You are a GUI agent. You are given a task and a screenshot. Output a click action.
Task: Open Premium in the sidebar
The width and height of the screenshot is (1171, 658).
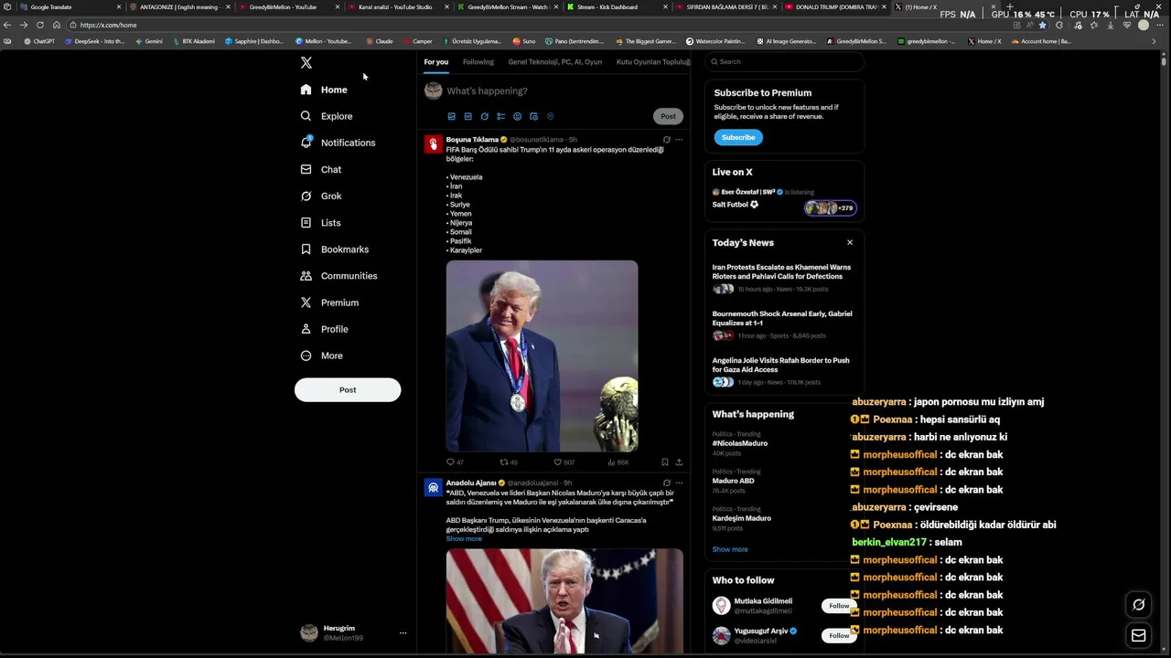[x=329, y=302]
